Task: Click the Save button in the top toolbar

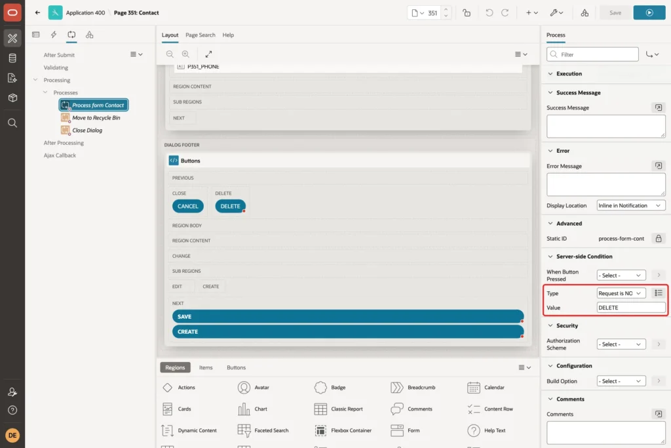Action: [615, 13]
